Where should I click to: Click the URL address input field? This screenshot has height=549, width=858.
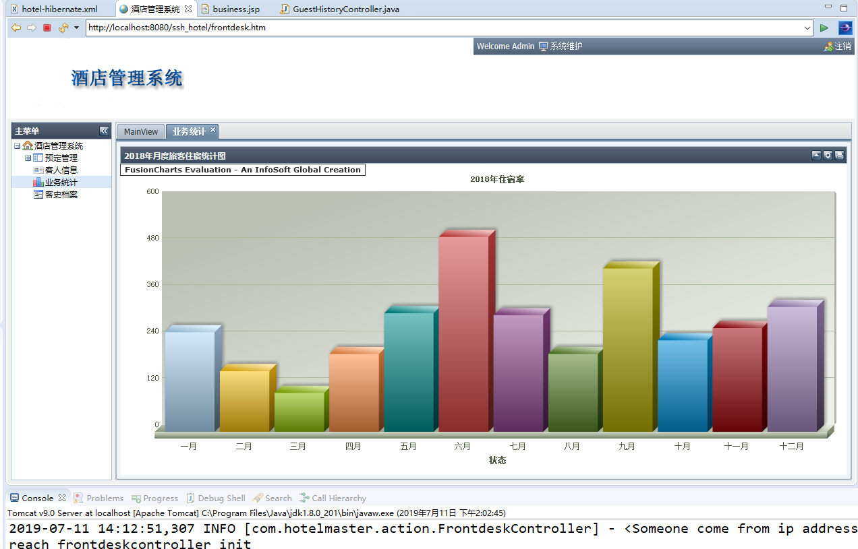click(445, 28)
